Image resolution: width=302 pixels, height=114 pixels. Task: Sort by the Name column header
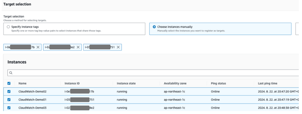tap(23, 83)
